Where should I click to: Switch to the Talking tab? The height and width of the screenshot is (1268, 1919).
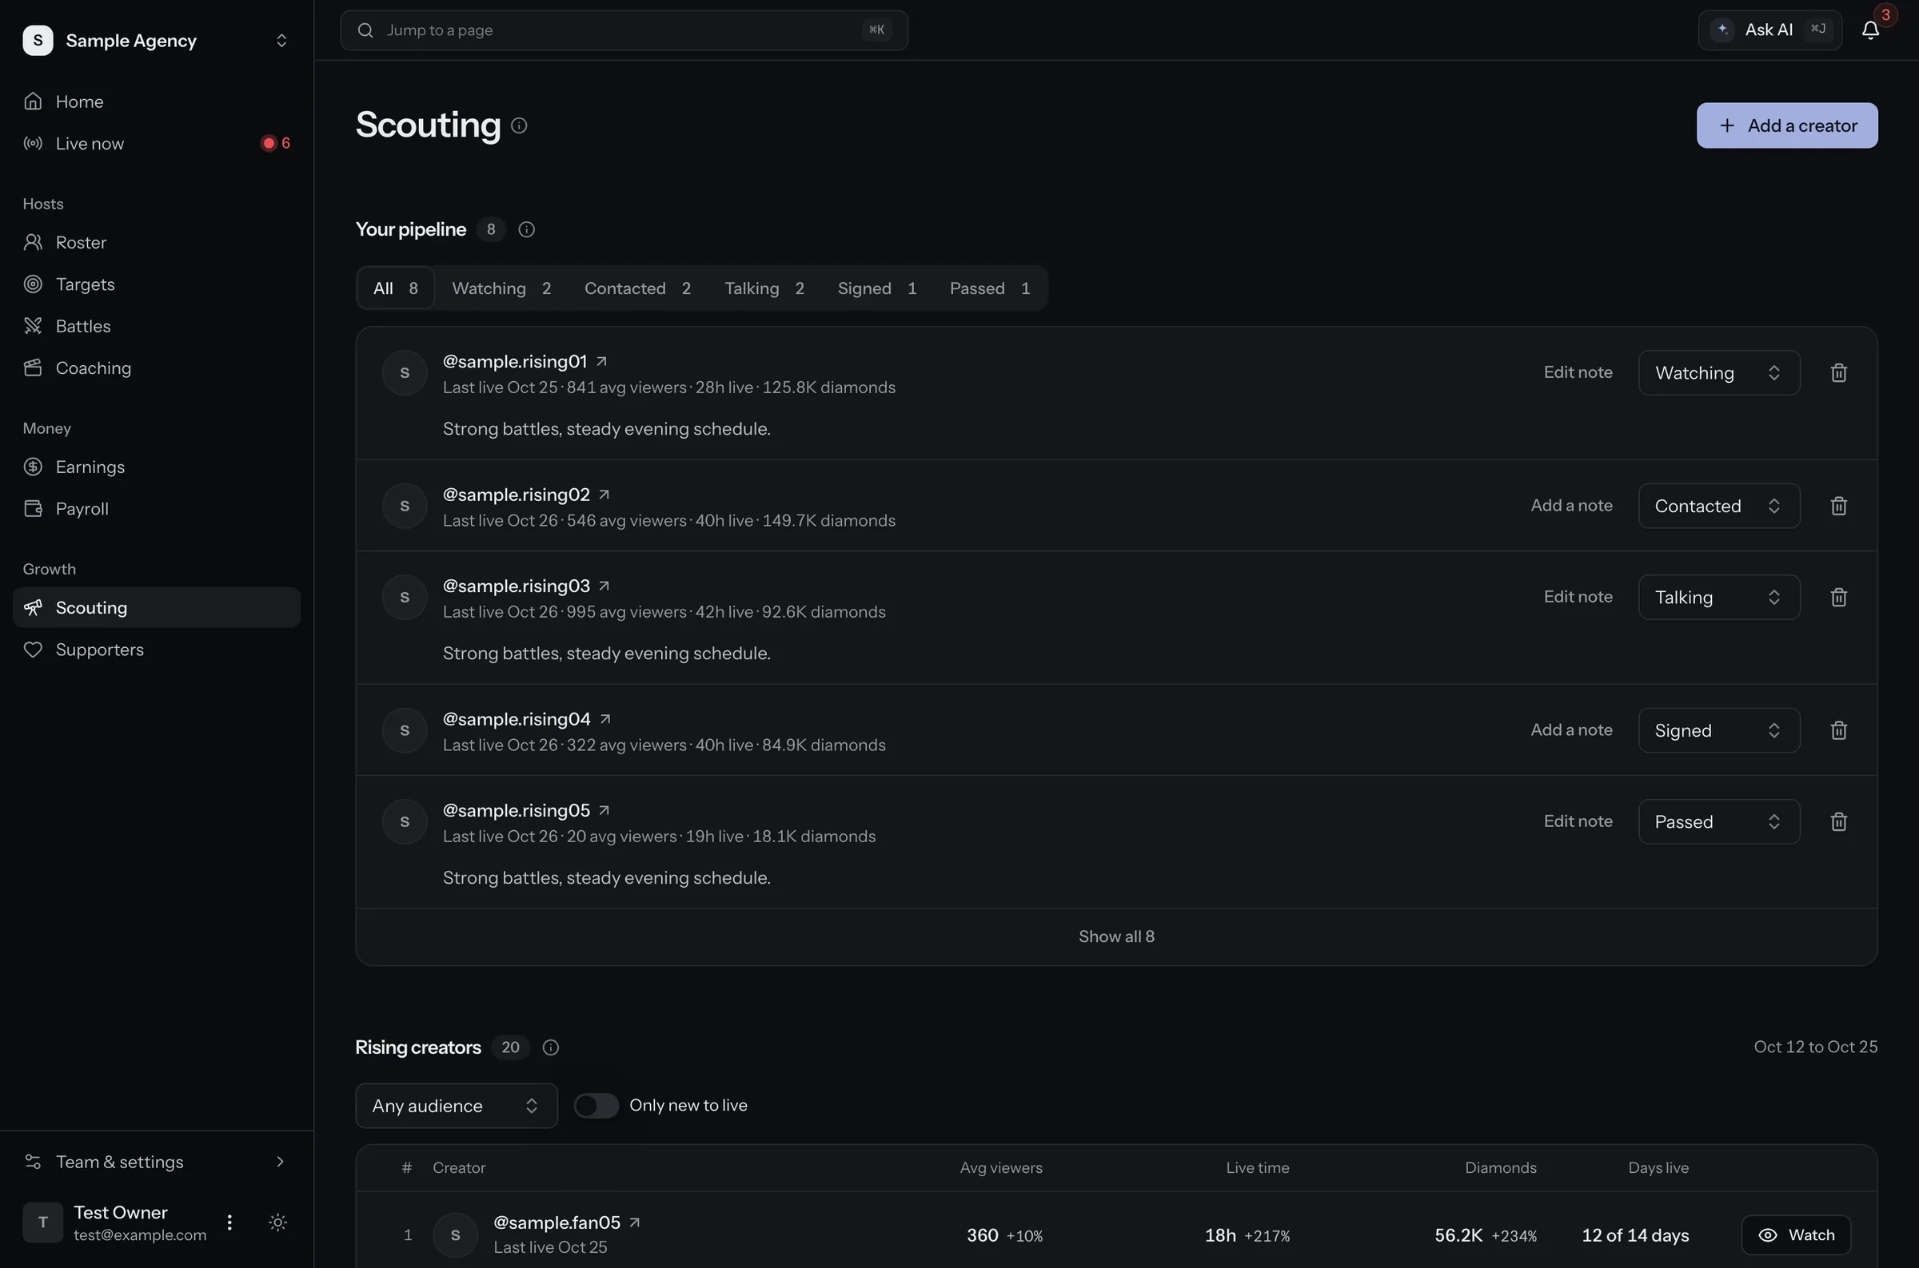764,288
